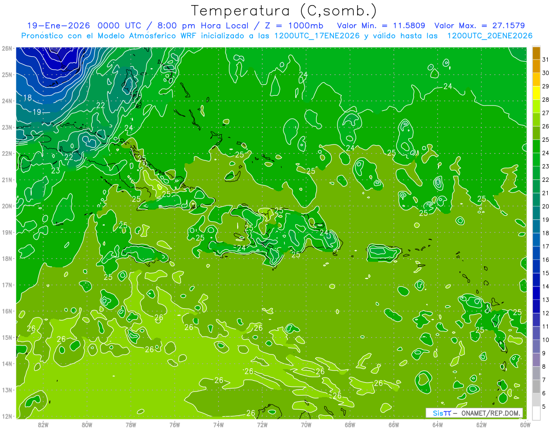This screenshot has height=431, width=558.
Task: Click the '20N' latitude axis label
Action: [x=7, y=206]
